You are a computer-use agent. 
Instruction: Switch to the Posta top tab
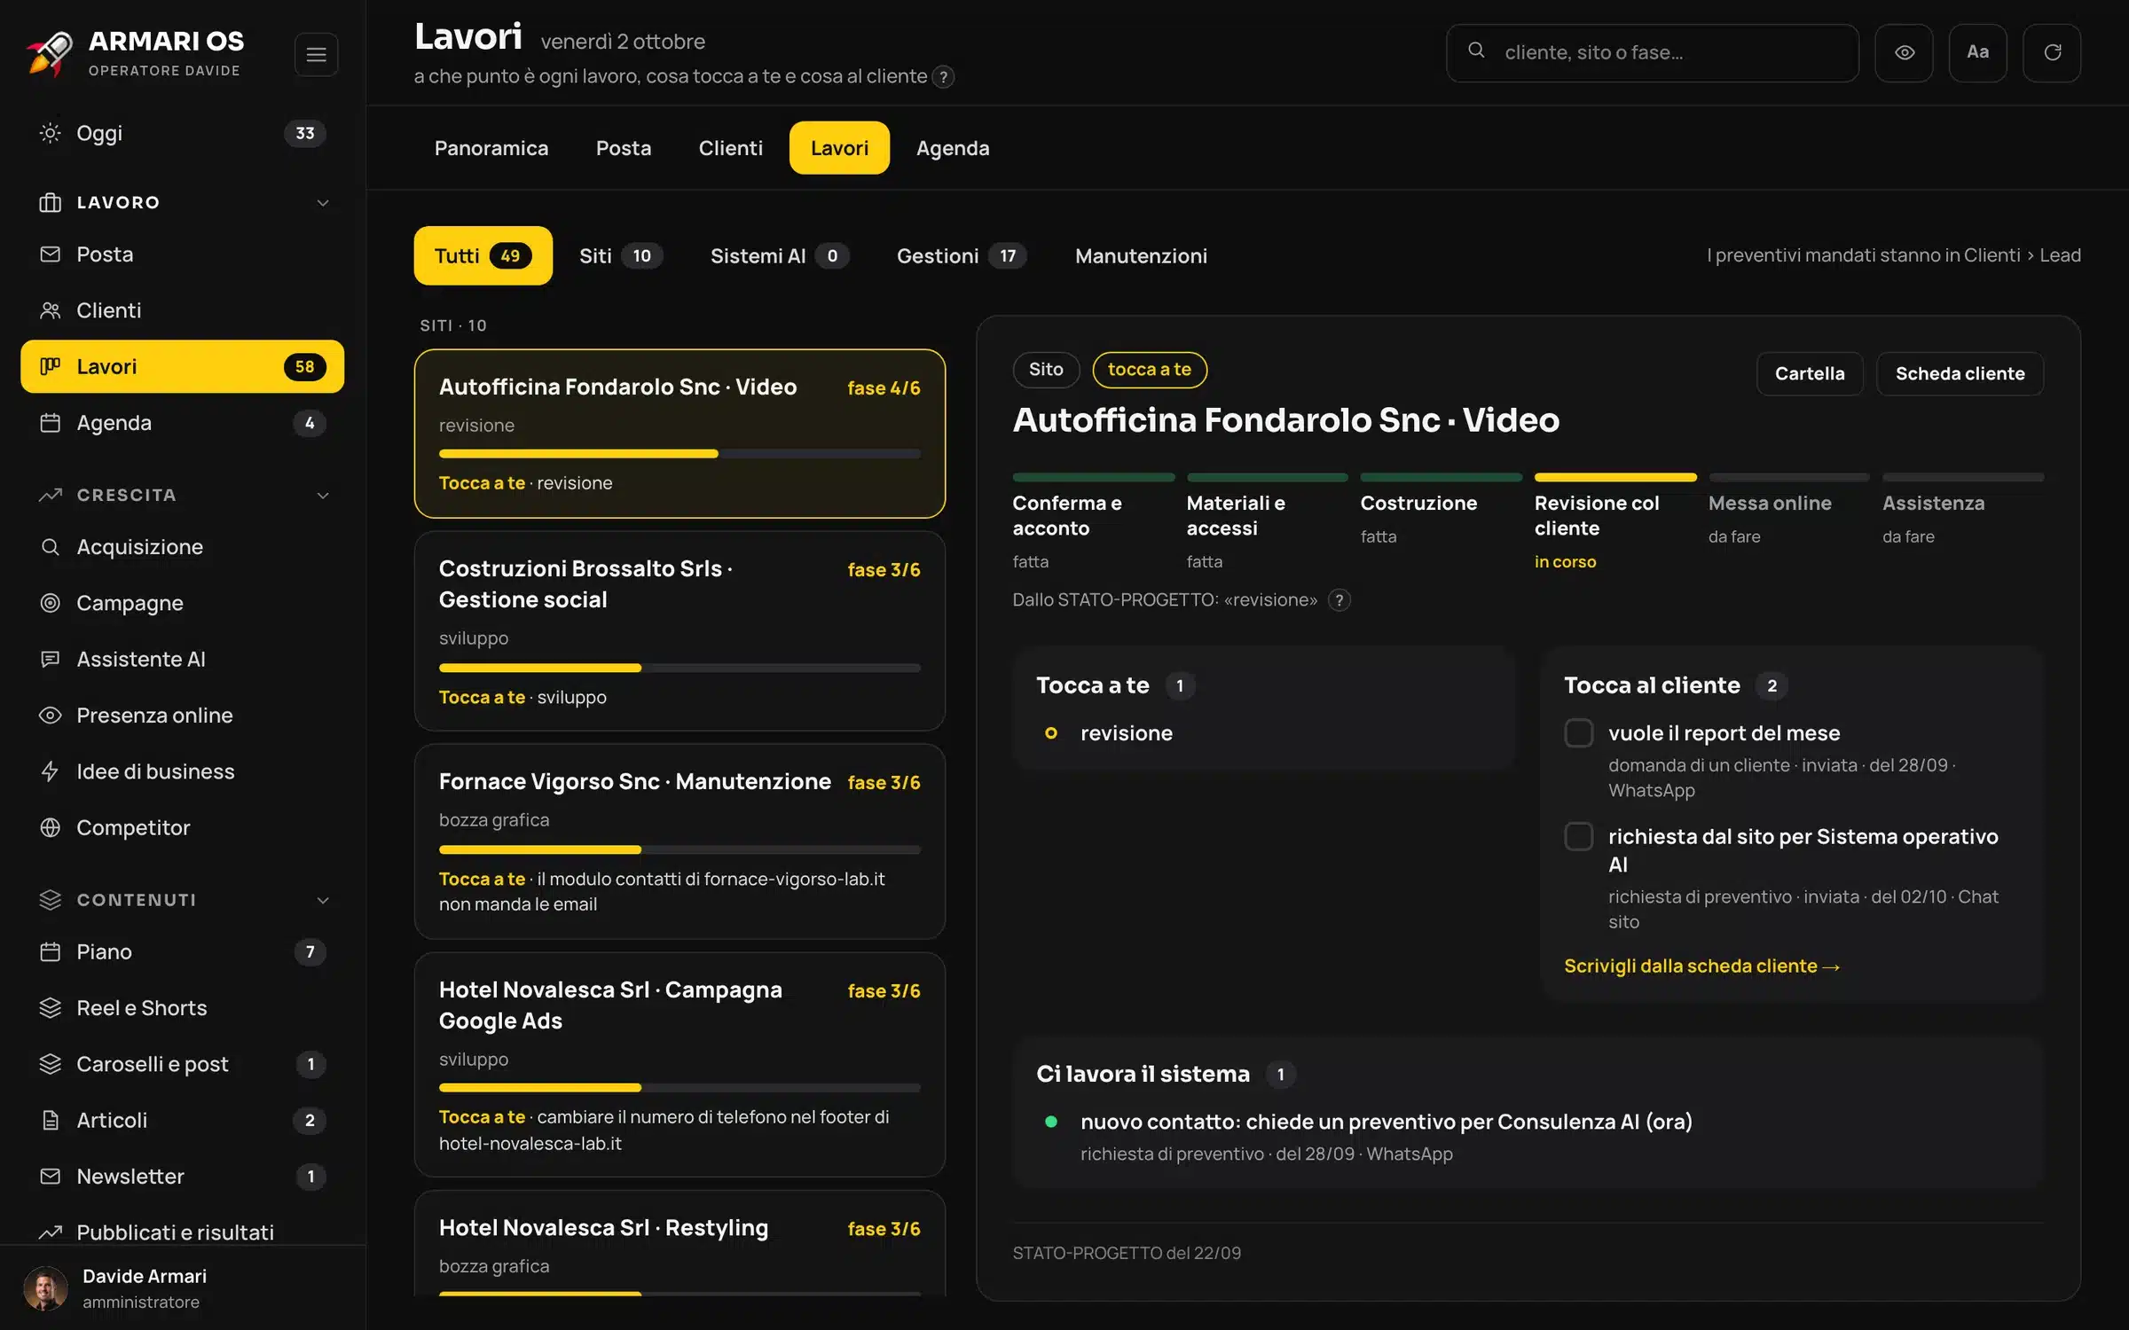coord(624,148)
